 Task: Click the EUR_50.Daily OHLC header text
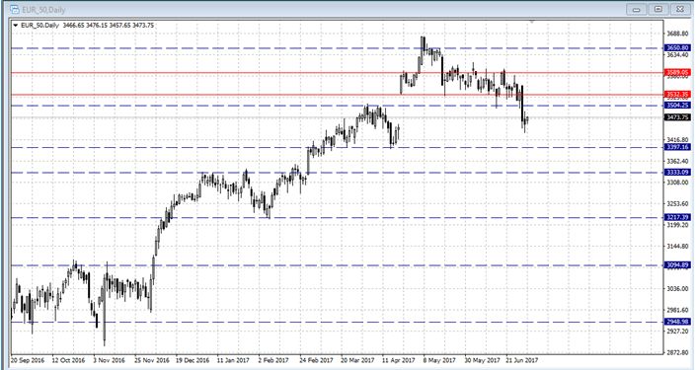[x=88, y=26]
